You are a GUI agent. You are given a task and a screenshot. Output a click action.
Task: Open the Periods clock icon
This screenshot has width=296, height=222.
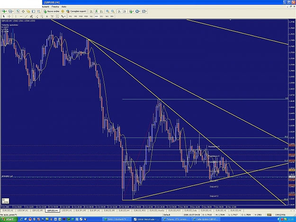tap(137, 11)
